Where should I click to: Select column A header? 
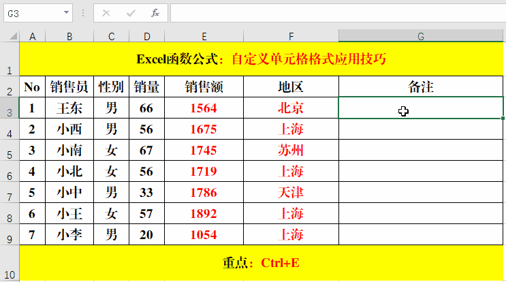click(32, 36)
